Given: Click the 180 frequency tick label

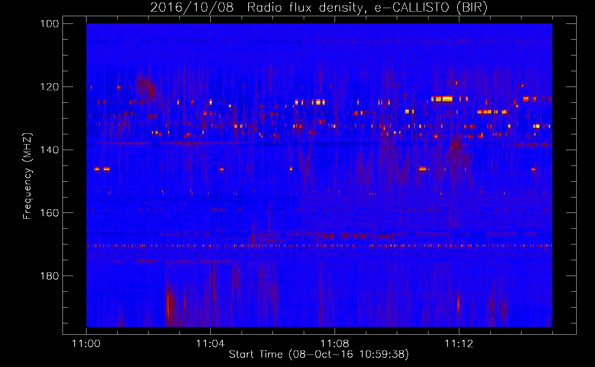Looking at the screenshot, I should point(49,276).
